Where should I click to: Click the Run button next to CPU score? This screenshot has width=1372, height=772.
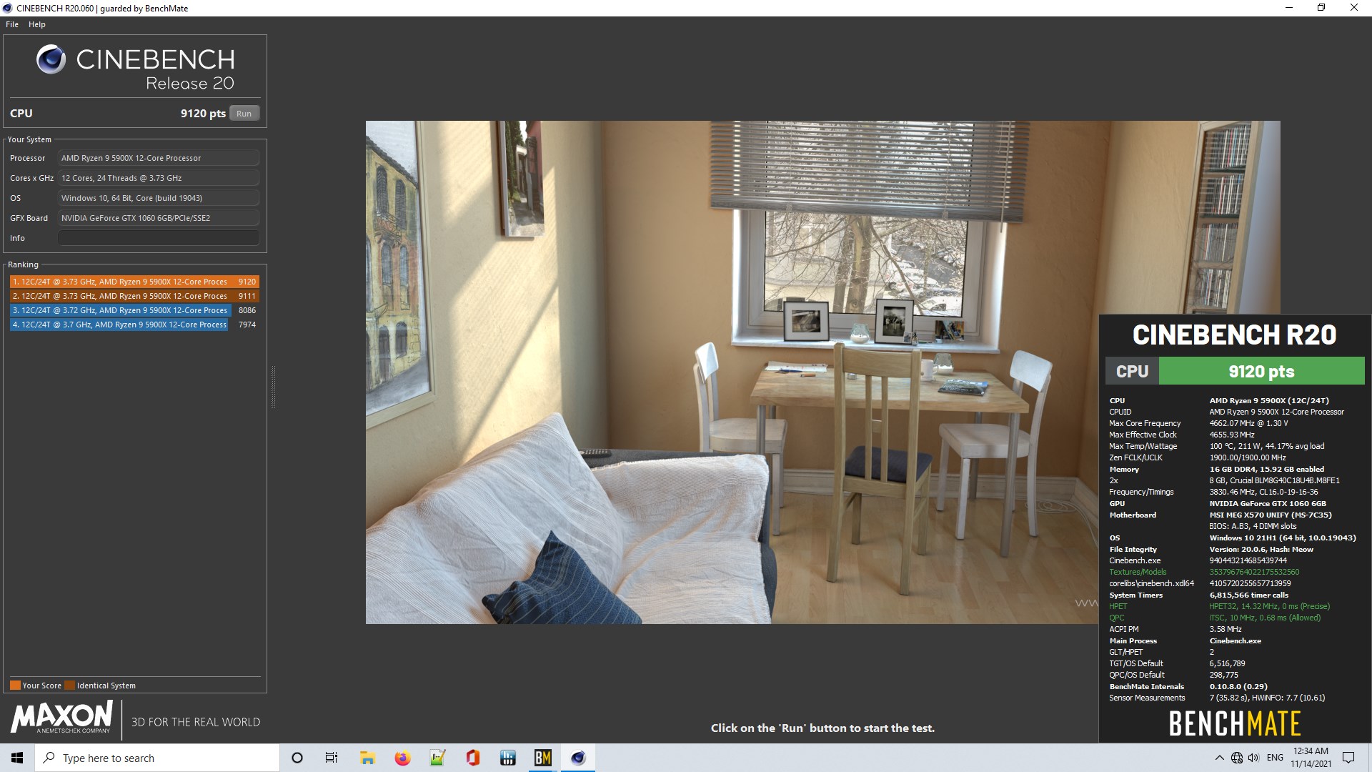coord(244,113)
